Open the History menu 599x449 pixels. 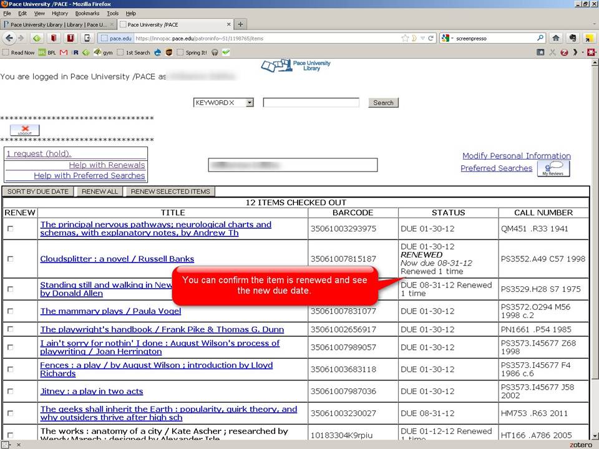pyautogui.click(x=60, y=13)
